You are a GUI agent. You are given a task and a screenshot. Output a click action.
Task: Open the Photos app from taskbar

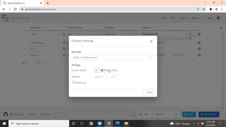tap(118, 123)
